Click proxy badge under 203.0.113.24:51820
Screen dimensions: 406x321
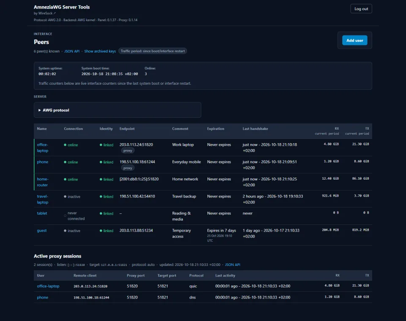point(128,151)
